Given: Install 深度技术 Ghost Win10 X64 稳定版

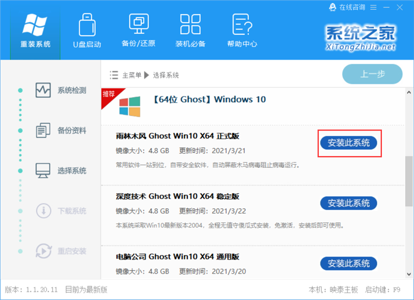Looking at the screenshot, I should coord(348,204).
